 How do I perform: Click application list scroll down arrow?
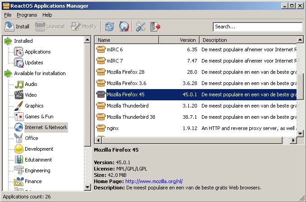300,134
